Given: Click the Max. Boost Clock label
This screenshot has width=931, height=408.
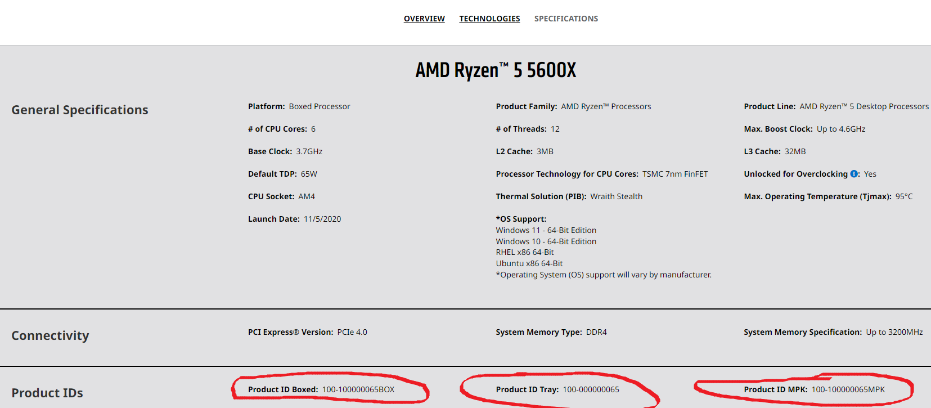Looking at the screenshot, I should (x=779, y=129).
